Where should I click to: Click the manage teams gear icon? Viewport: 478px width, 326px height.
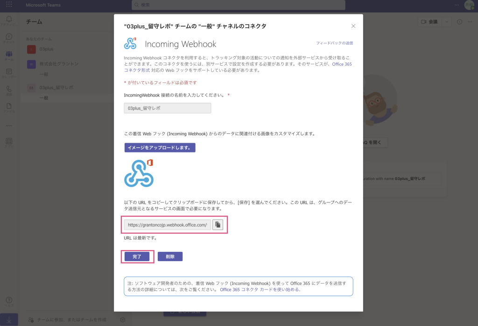point(122,319)
